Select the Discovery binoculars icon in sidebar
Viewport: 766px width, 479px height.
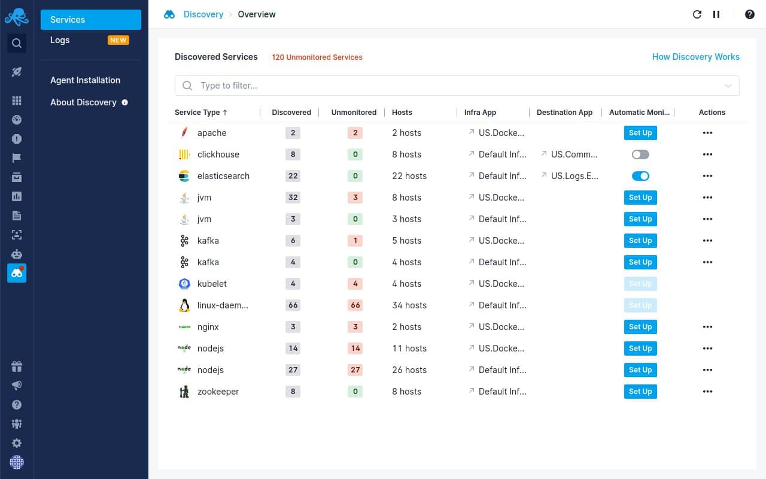coord(17,273)
